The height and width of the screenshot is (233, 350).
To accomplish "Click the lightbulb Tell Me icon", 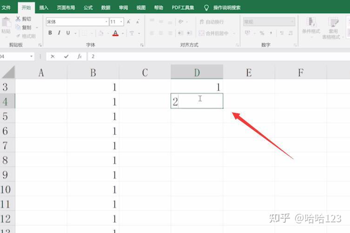I will coord(206,8).
